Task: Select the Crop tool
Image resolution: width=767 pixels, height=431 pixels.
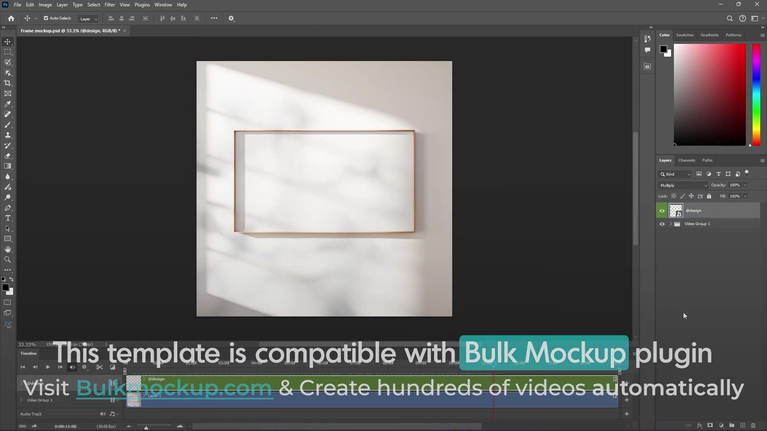Action: pyautogui.click(x=8, y=83)
